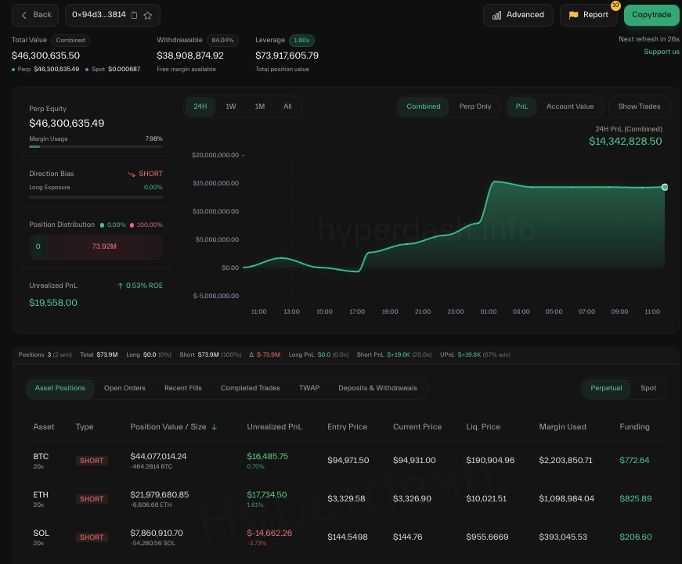
Task: Select the BTC asset row
Action: tap(41, 456)
